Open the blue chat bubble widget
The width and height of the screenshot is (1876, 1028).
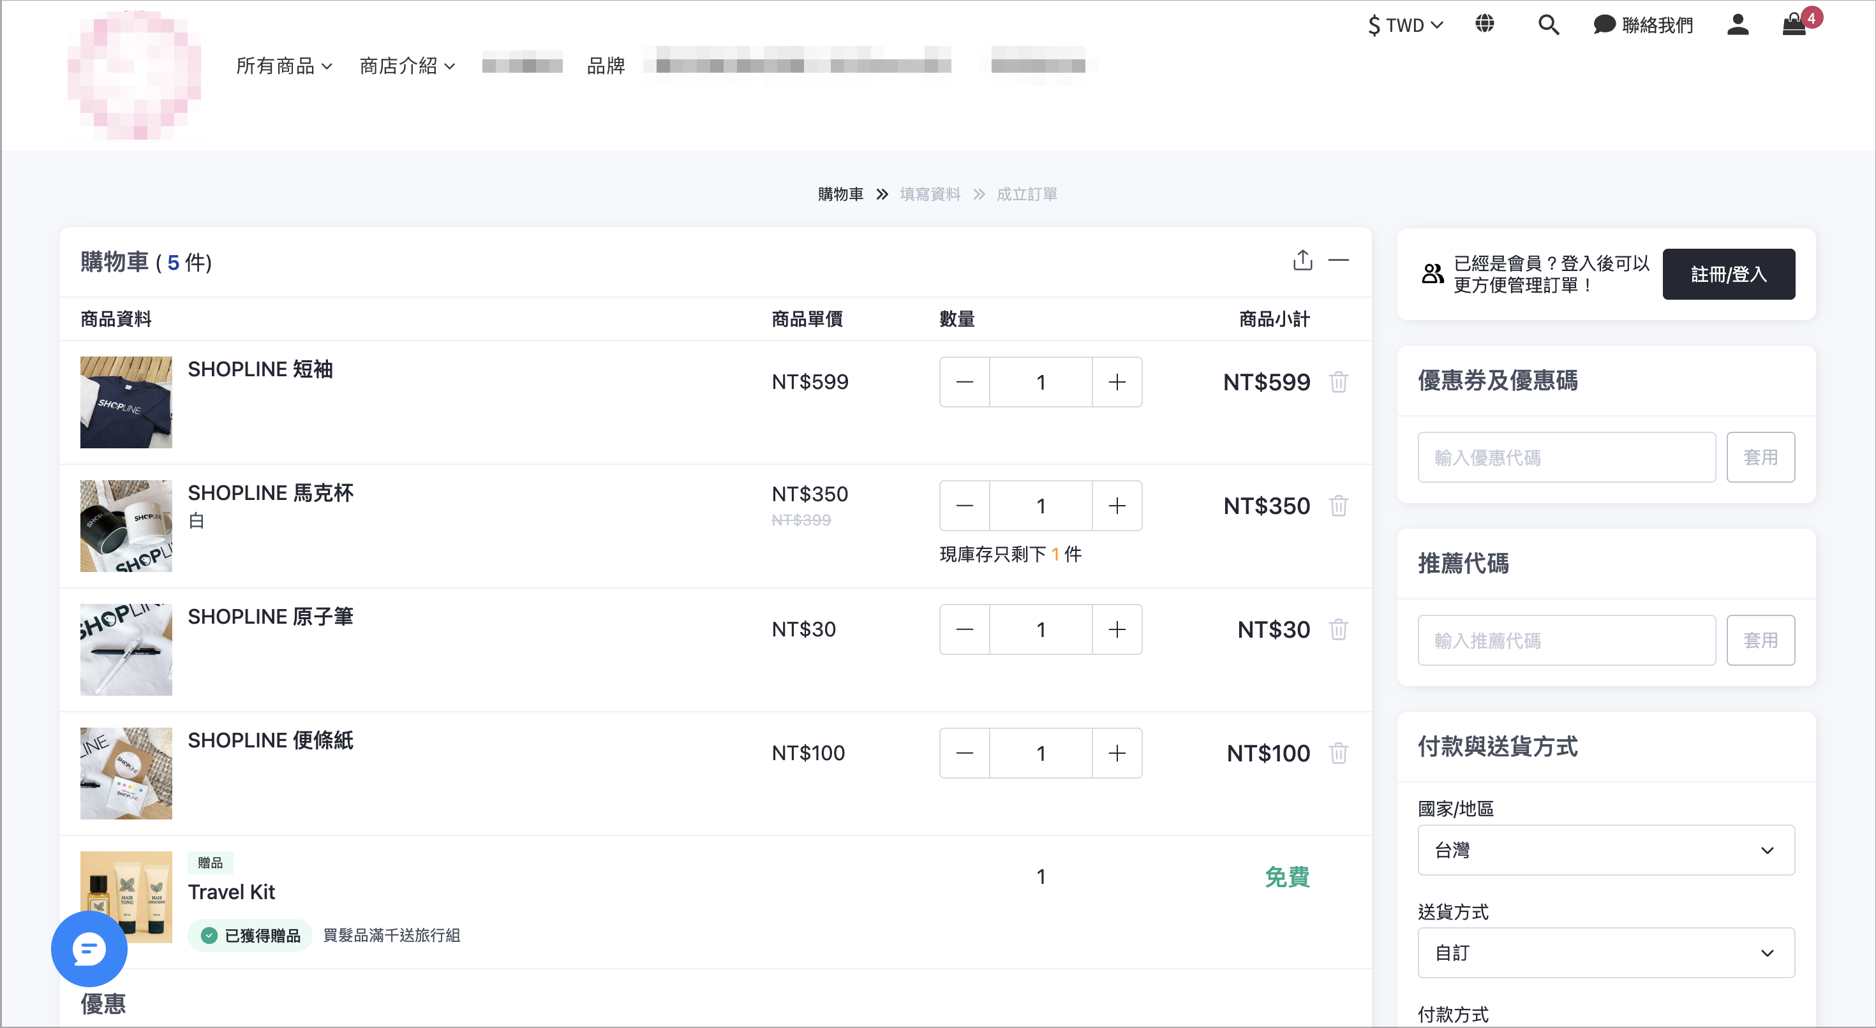click(x=89, y=949)
